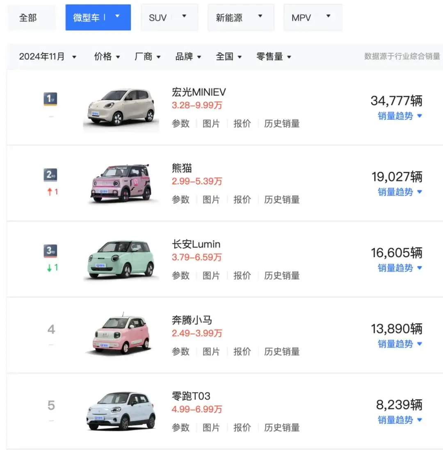Open the 2024年11月 date filter
Image resolution: width=443 pixels, height=450 pixels.
pyautogui.click(x=48, y=57)
